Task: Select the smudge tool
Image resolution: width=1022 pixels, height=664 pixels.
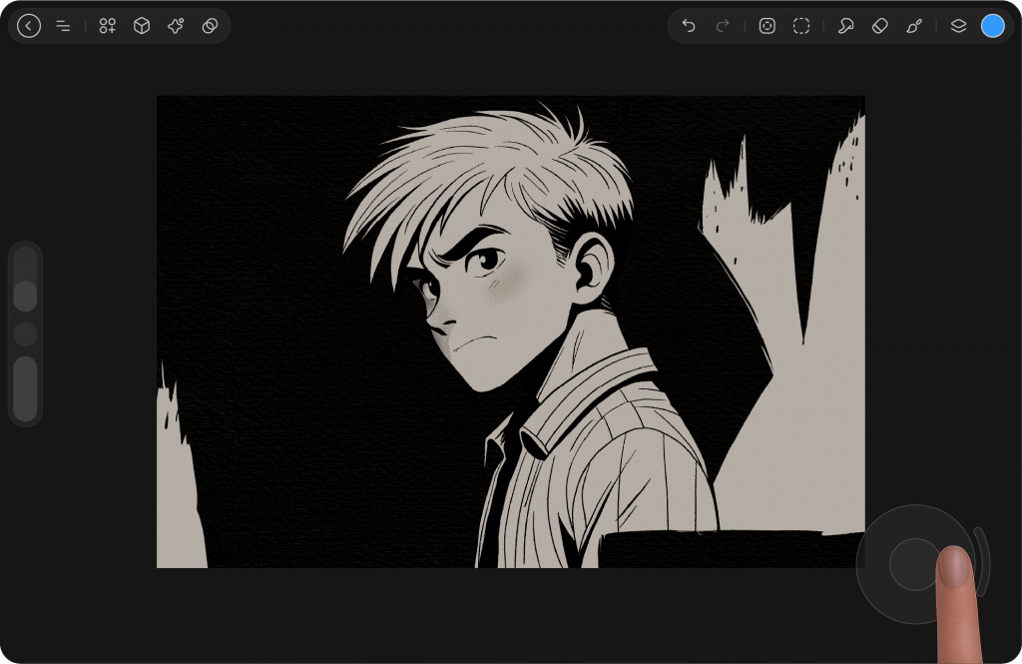Action: [845, 26]
